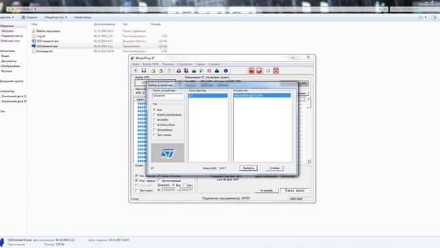Open Загрузки in the Explorer sidebar
The image size is (440, 248).
pyautogui.click(x=8, y=31)
